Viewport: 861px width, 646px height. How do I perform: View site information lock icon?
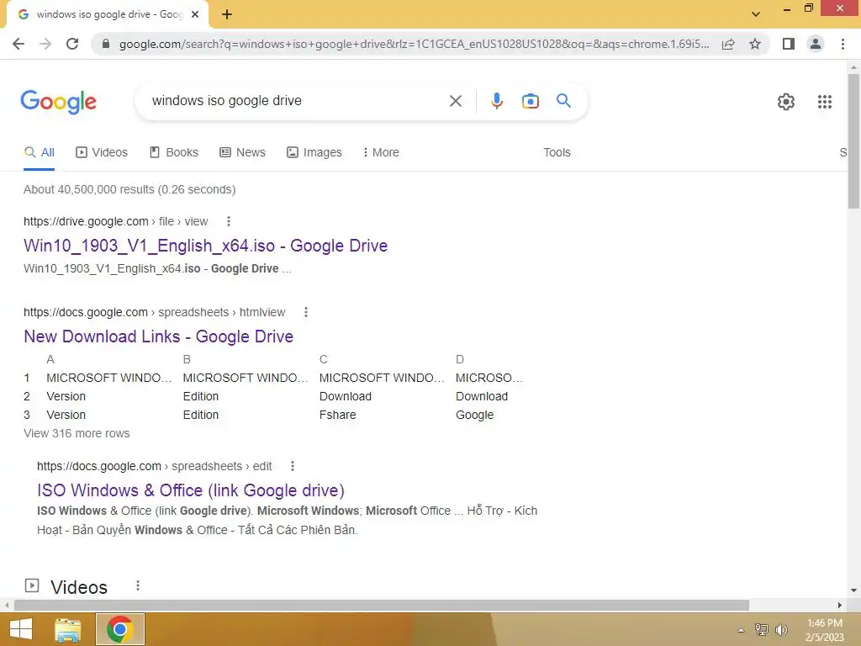pyautogui.click(x=106, y=44)
